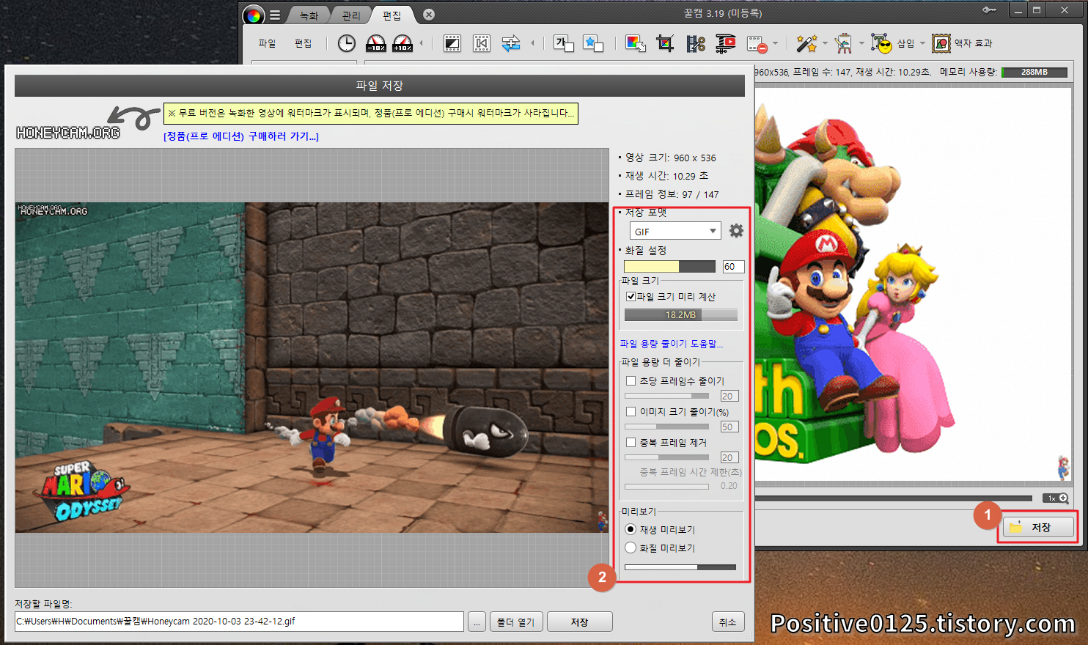Viewport: 1088px width, 645px height.
Task: Expand the arrow after the loop icon
Action: pyautogui.click(x=532, y=43)
